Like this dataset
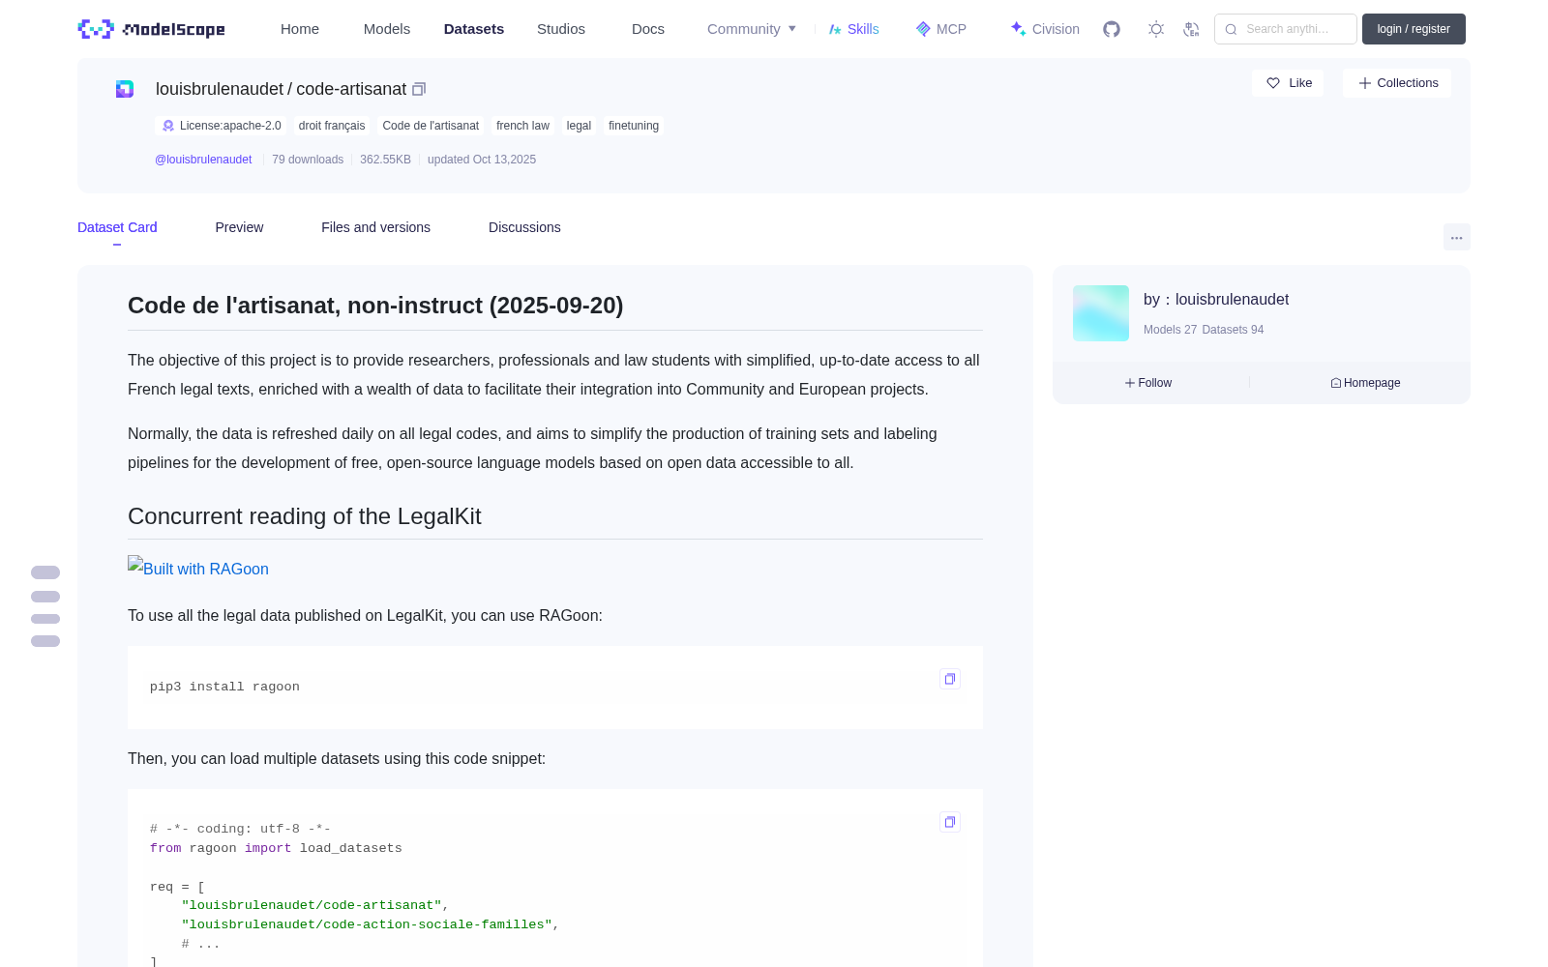This screenshot has width=1548, height=967. 1288,83
